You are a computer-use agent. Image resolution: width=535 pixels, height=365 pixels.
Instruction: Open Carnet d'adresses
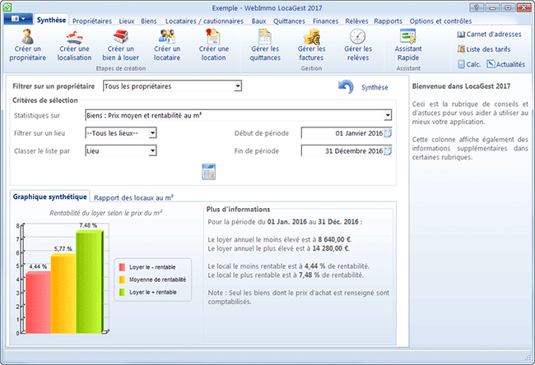coord(489,34)
